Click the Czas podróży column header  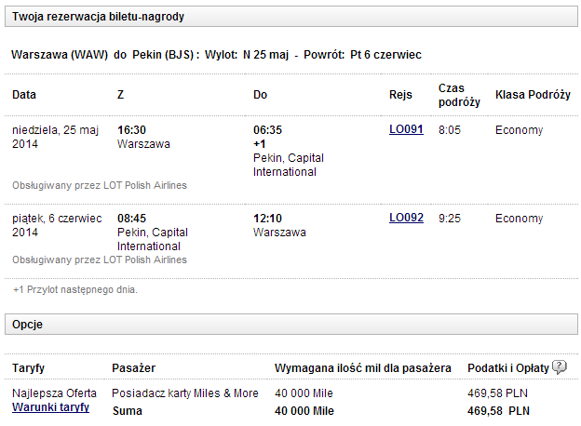pos(456,94)
